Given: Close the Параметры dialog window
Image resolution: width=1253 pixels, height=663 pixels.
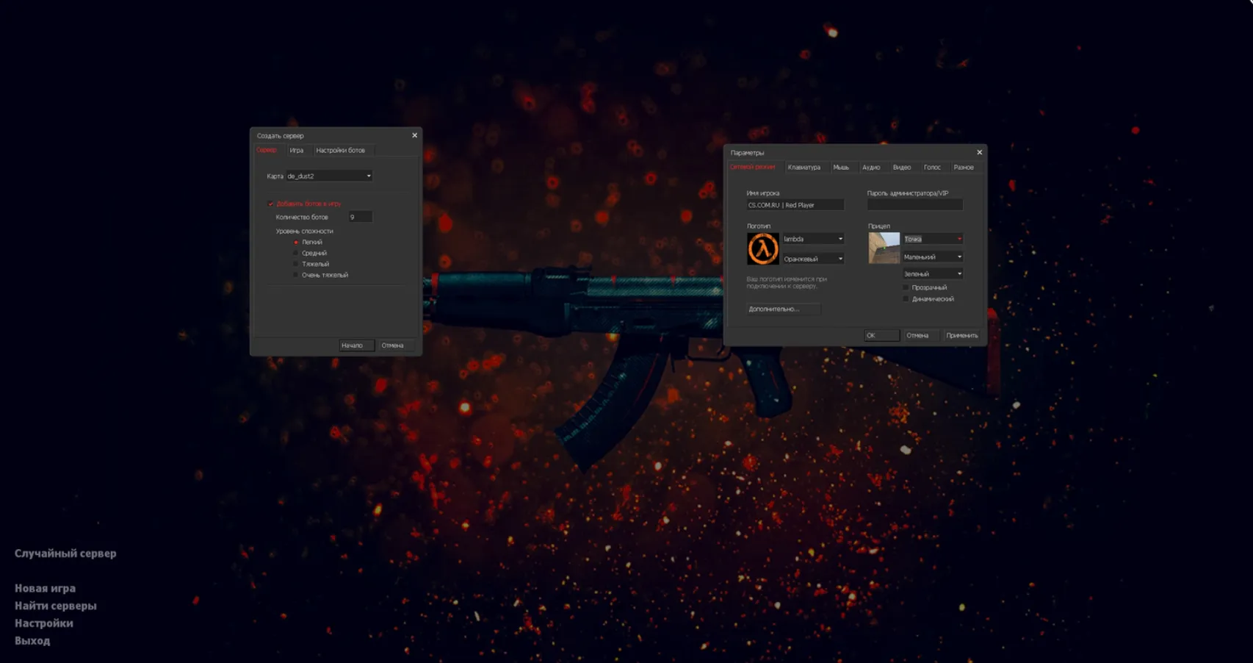Looking at the screenshot, I should pyautogui.click(x=979, y=152).
